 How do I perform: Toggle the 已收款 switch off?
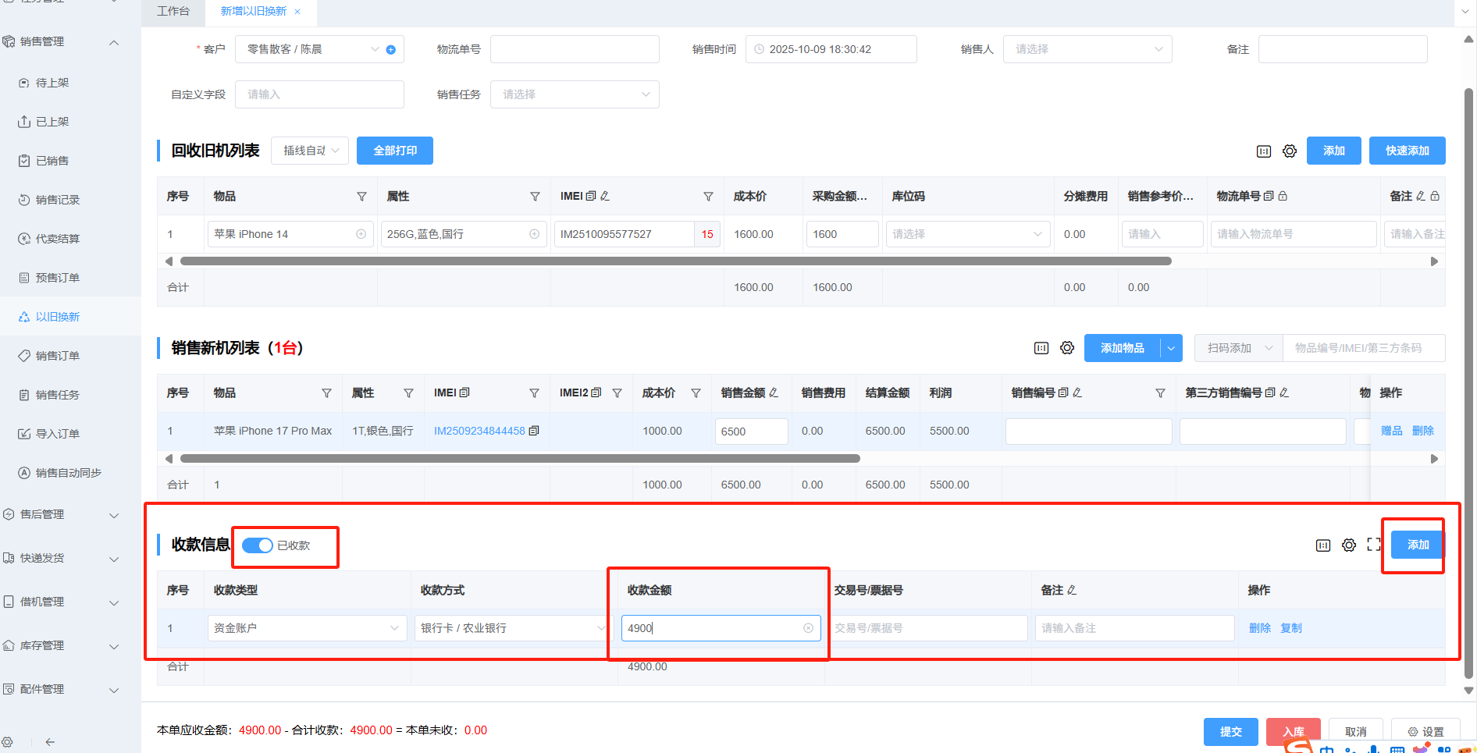pos(257,545)
